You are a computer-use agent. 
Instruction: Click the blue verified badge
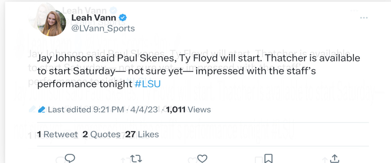click(123, 18)
